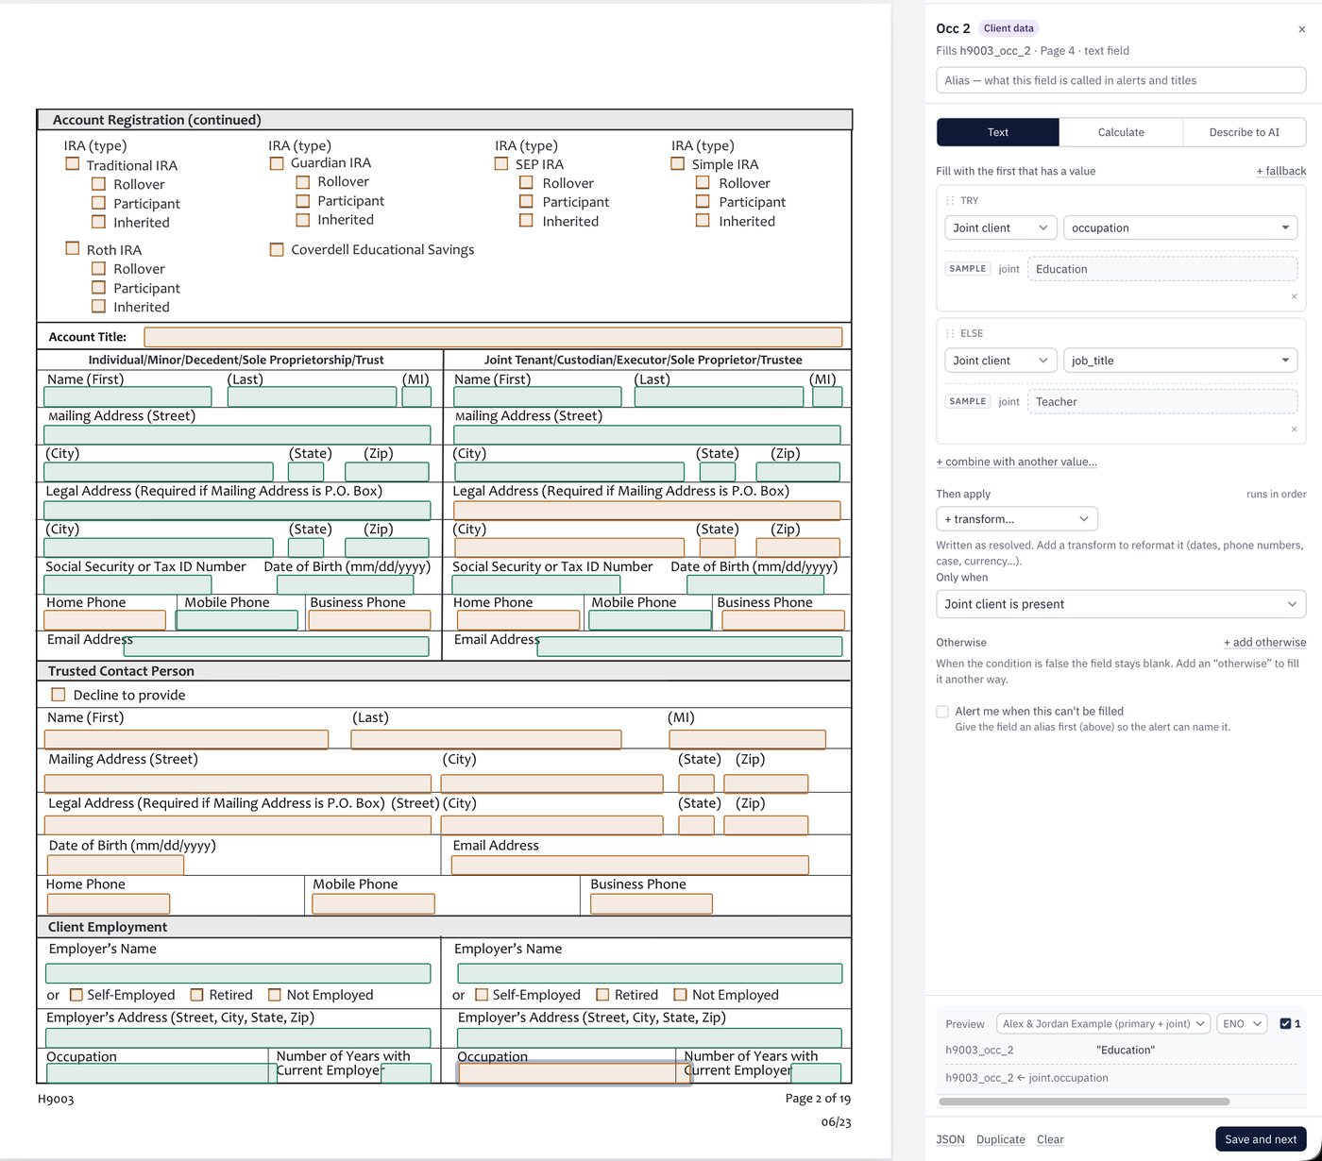Viewport: 1322px width, 1161px height.
Task: Check right column Not Employed box
Action: click(680, 995)
